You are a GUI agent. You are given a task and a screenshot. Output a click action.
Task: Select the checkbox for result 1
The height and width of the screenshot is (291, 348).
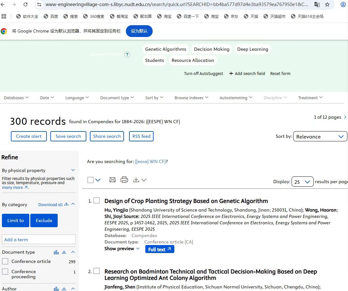pyautogui.click(x=97, y=200)
